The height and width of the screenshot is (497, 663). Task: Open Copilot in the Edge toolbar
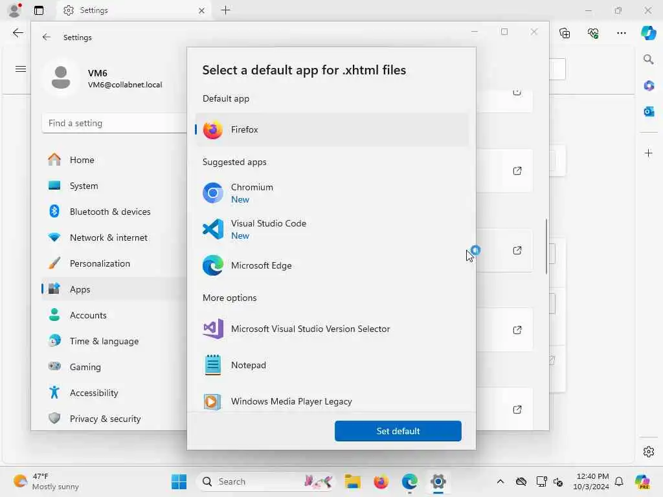point(648,33)
